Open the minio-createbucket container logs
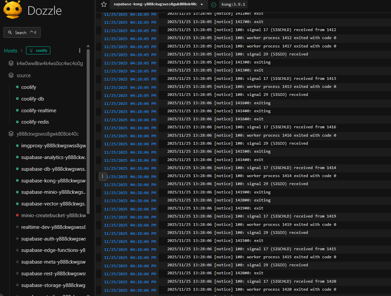The image size is (391, 296). (x=53, y=215)
